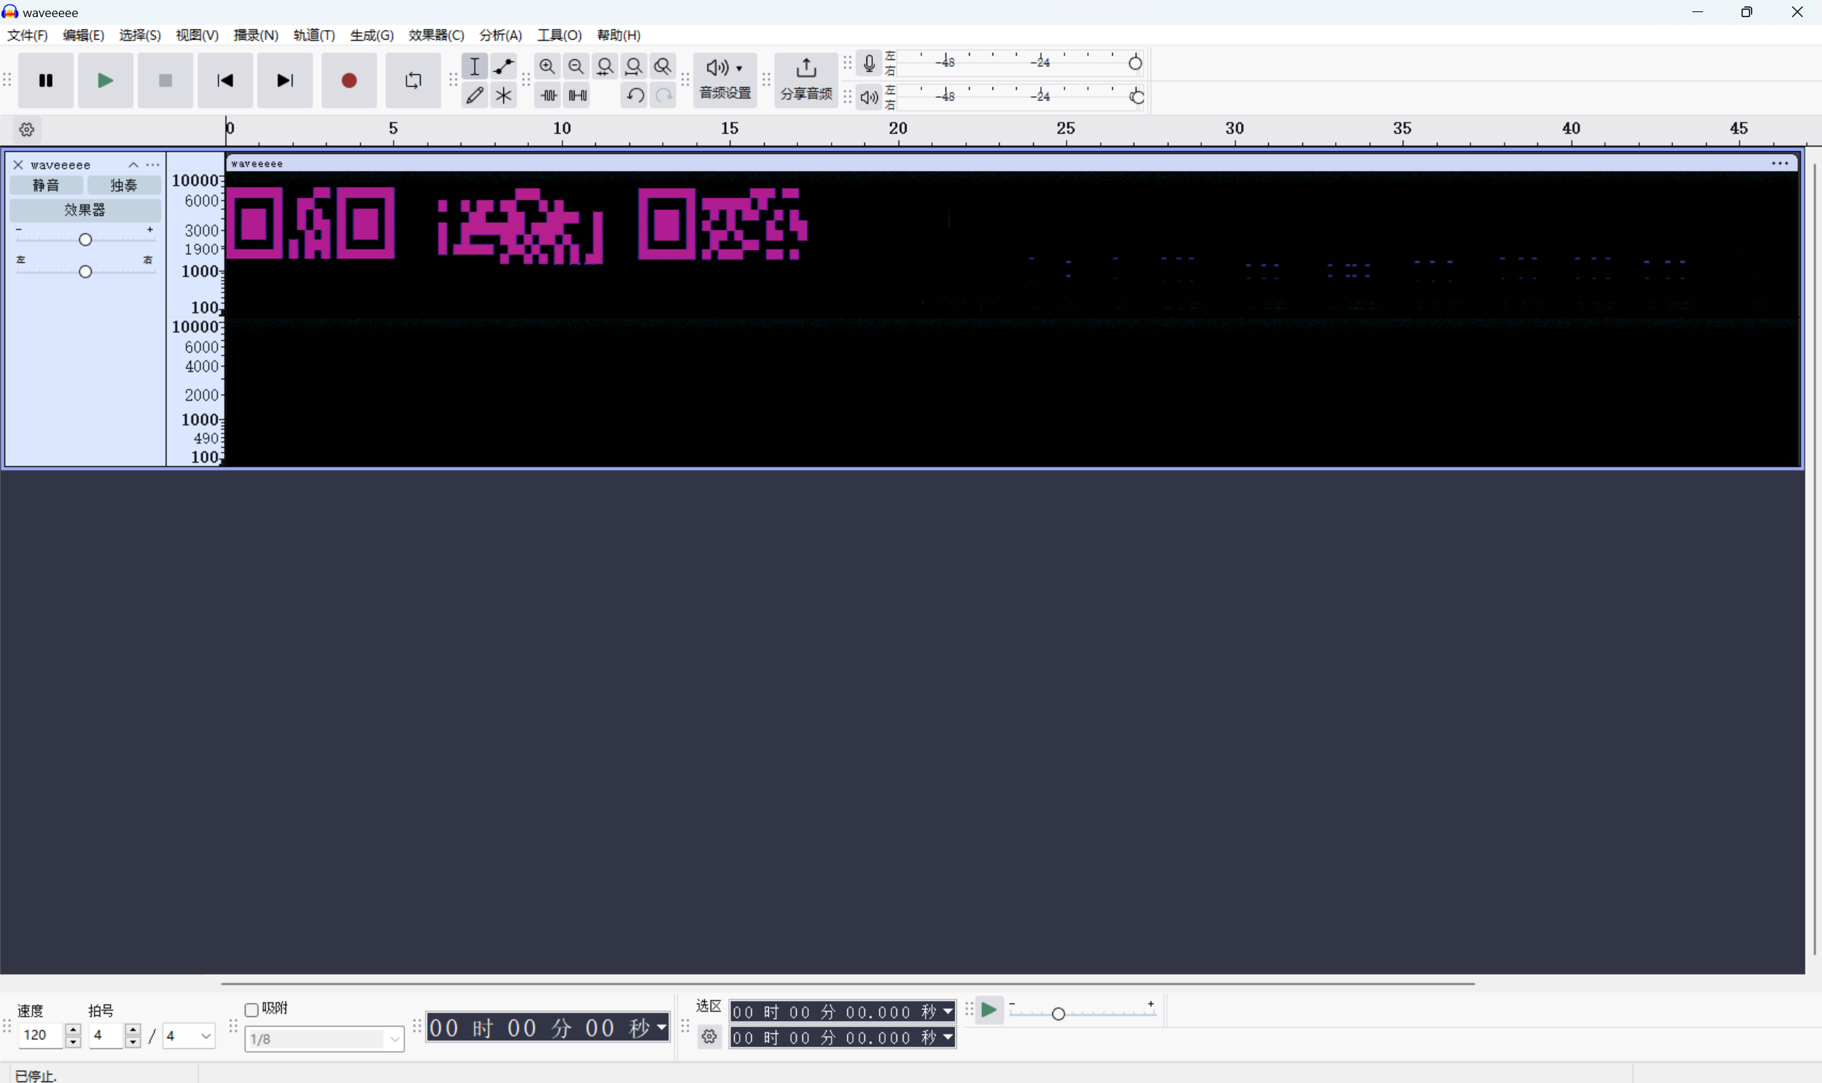
Task: Increase tempo with the up stepper arrow
Action: pos(73,1029)
